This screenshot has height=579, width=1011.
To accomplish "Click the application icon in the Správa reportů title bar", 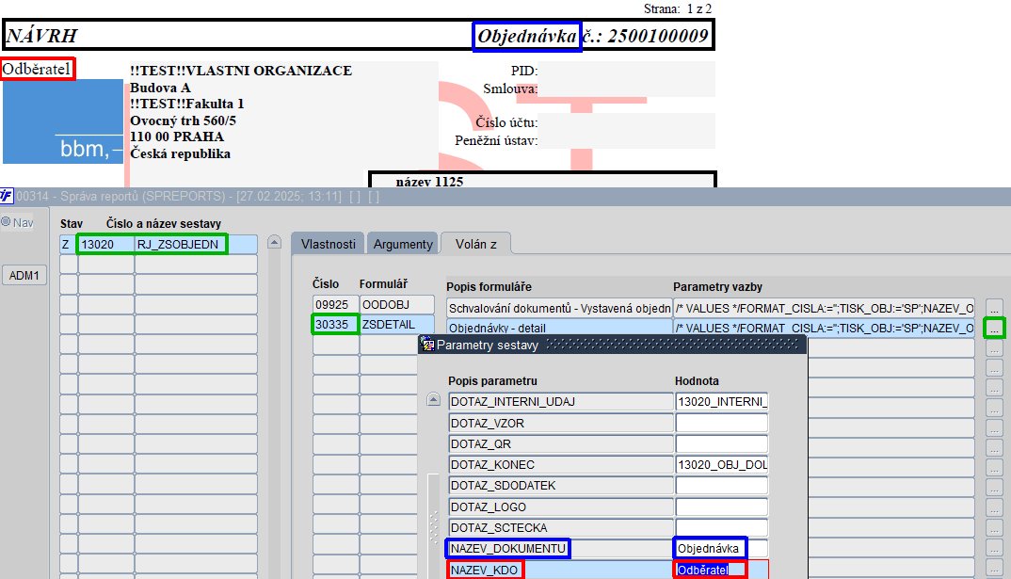I will click(7, 196).
